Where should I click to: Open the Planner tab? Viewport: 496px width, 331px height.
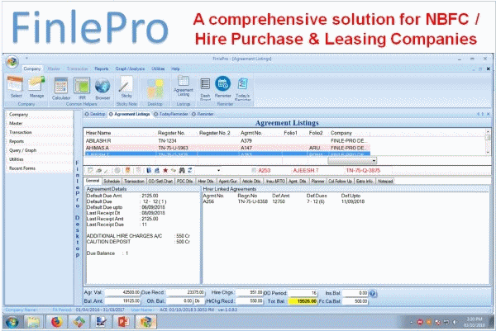pos(317,182)
